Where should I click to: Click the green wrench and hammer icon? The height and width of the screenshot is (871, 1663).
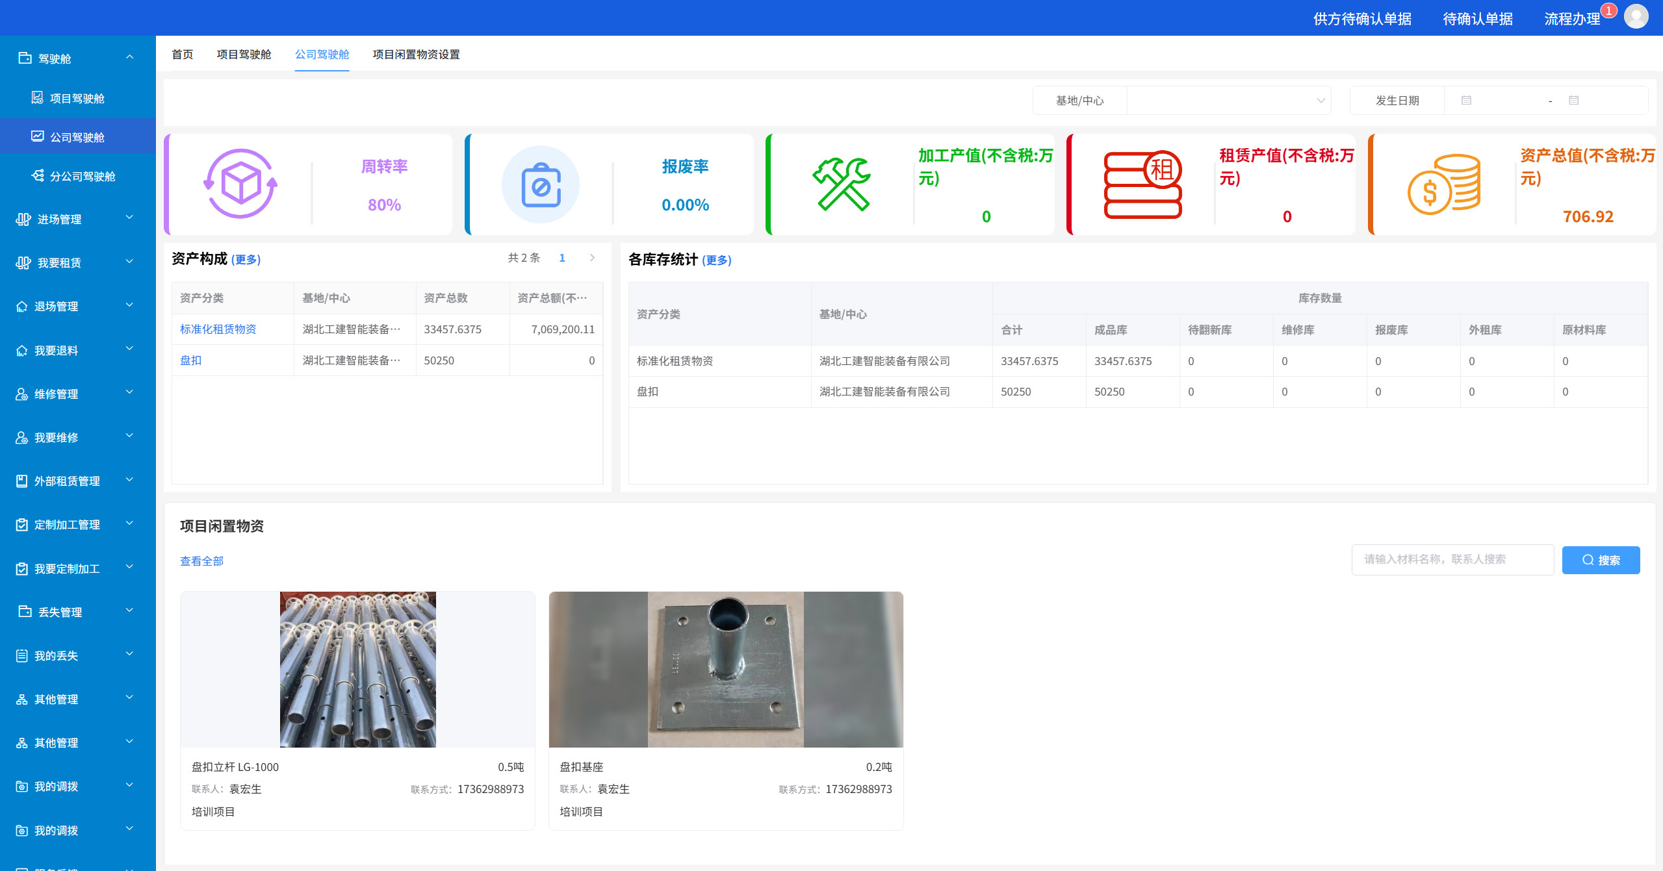[841, 184]
